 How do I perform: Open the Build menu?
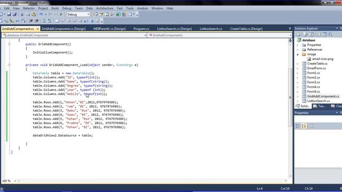pyautogui.click(x=55, y=9)
